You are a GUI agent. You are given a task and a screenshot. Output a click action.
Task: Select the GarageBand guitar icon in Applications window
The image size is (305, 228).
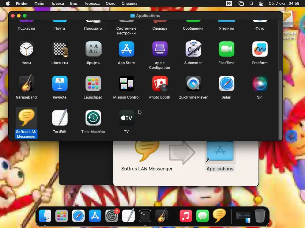coord(26,83)
